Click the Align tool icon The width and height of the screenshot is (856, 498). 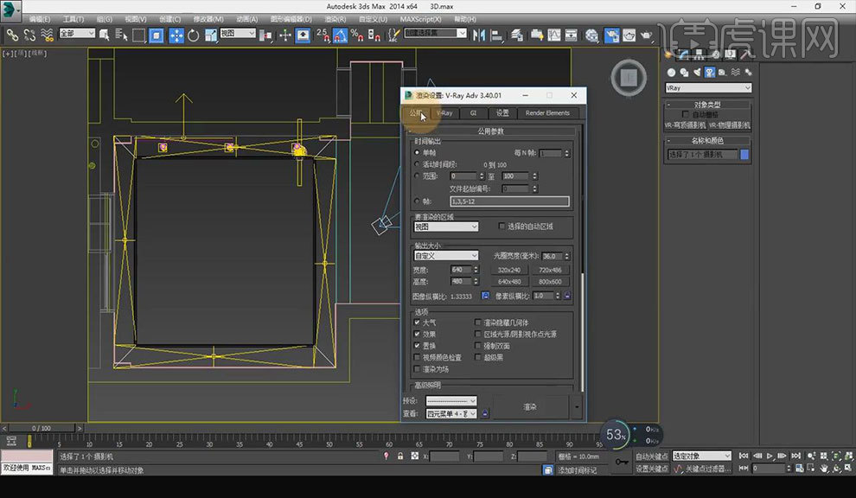497,35
